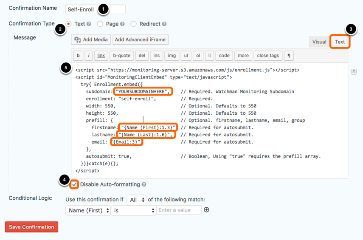Apply bold with the b toolbar button
Viewport: 363px width, 240px height.
[x=78, y=56]
